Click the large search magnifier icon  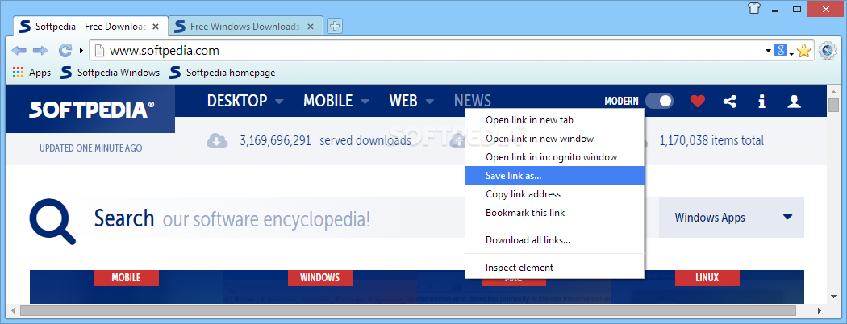[x=52, y=222]
